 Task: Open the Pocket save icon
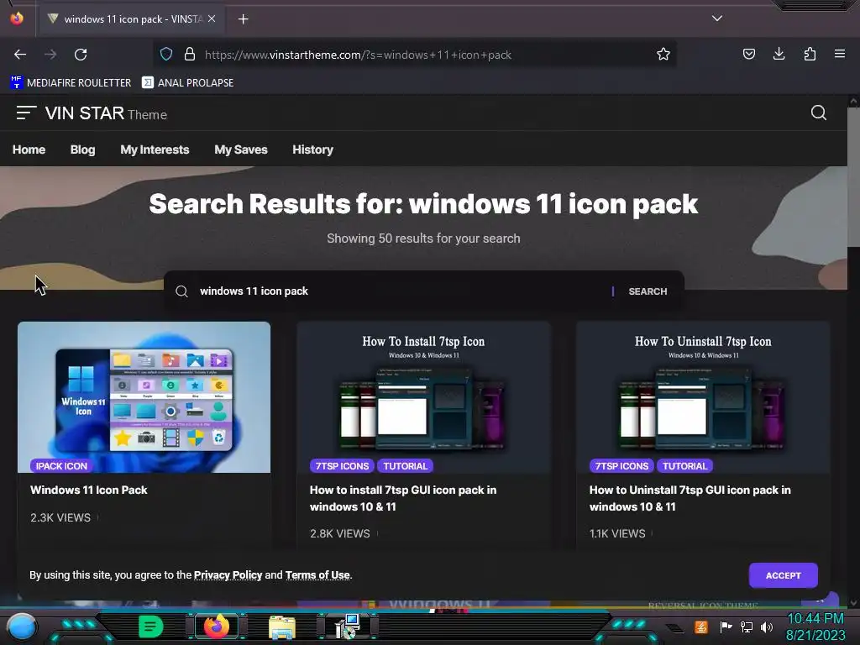tap(748, 55)
